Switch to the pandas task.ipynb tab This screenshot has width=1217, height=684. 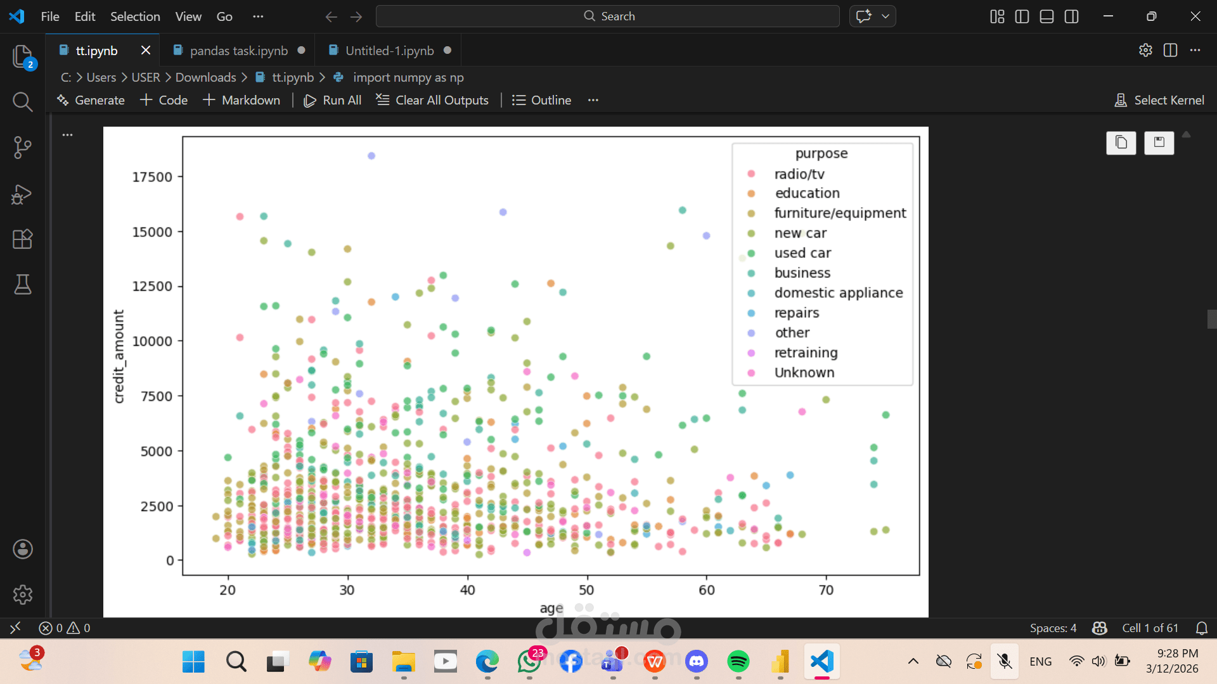click(238, 51)
